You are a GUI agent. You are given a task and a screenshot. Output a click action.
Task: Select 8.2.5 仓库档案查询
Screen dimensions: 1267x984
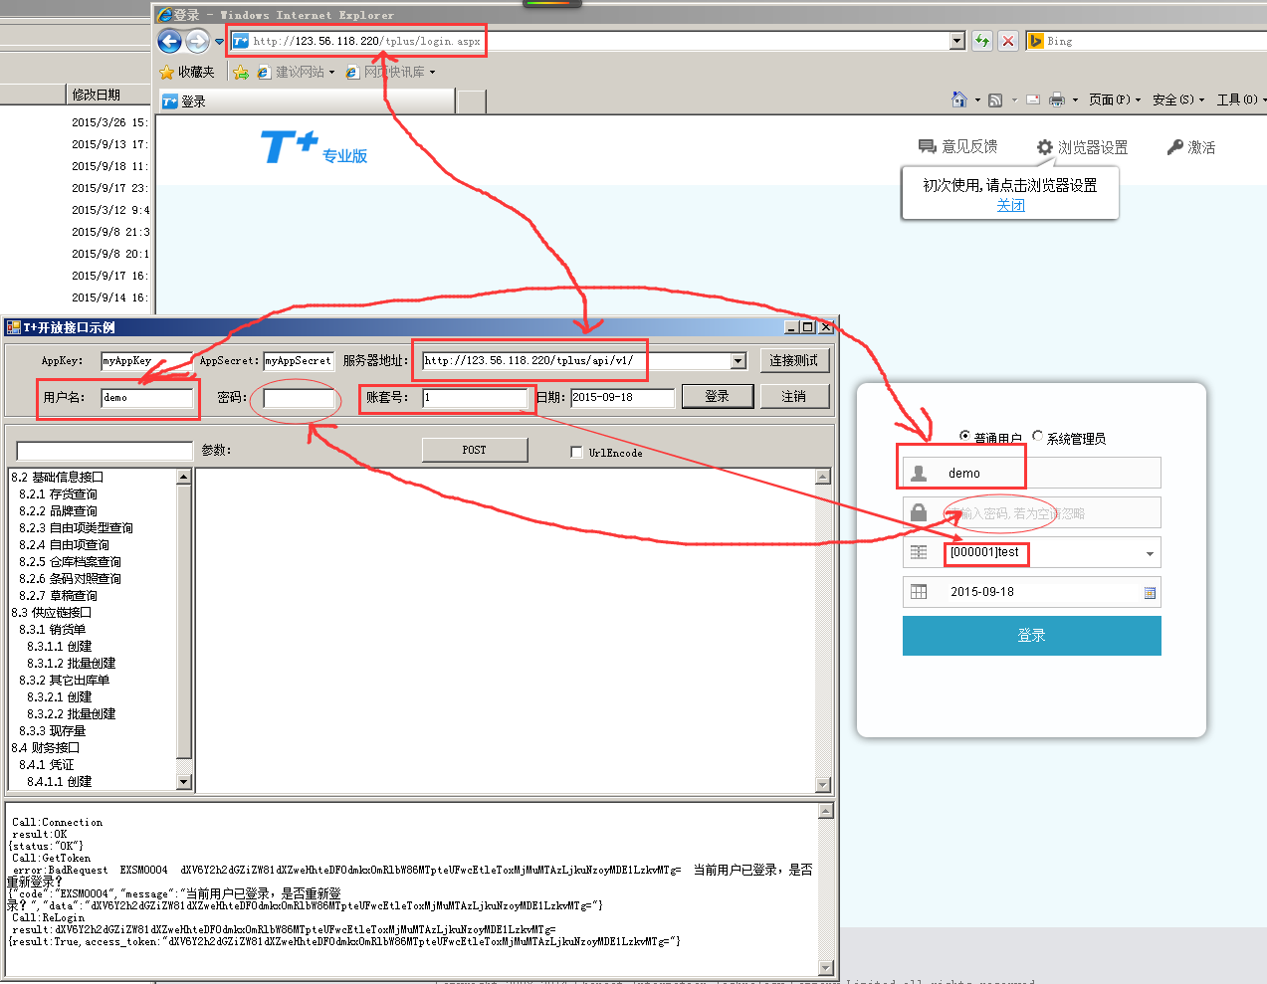(x=70, y=561)
